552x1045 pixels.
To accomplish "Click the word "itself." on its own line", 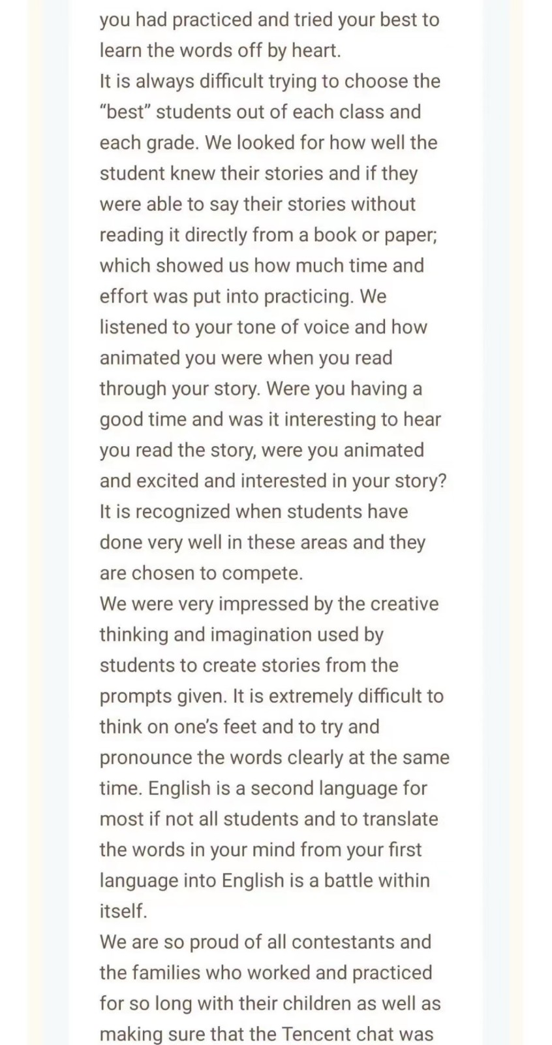I will pyautogui.click(x=124, y=911).
